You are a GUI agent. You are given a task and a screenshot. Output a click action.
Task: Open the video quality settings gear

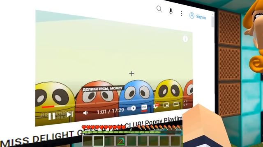coord(156,106)
